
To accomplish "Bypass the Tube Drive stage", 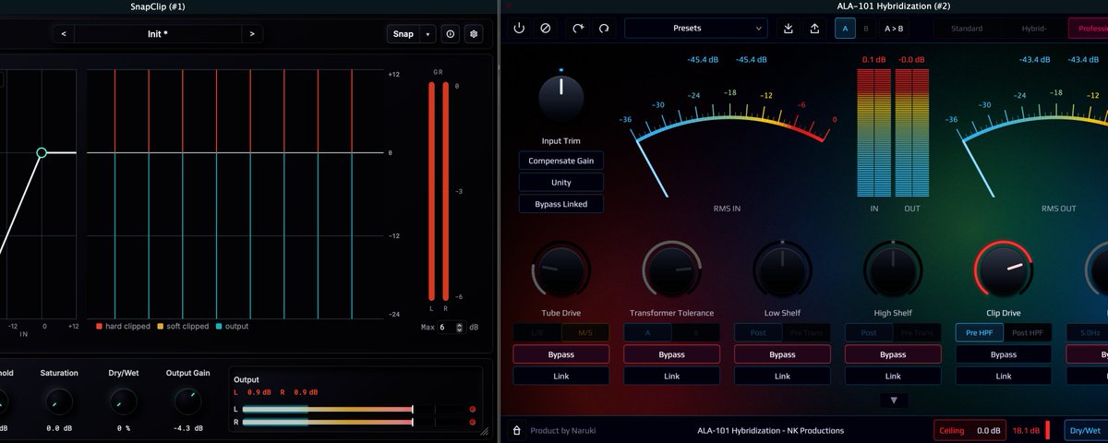I will click(561, 354).
